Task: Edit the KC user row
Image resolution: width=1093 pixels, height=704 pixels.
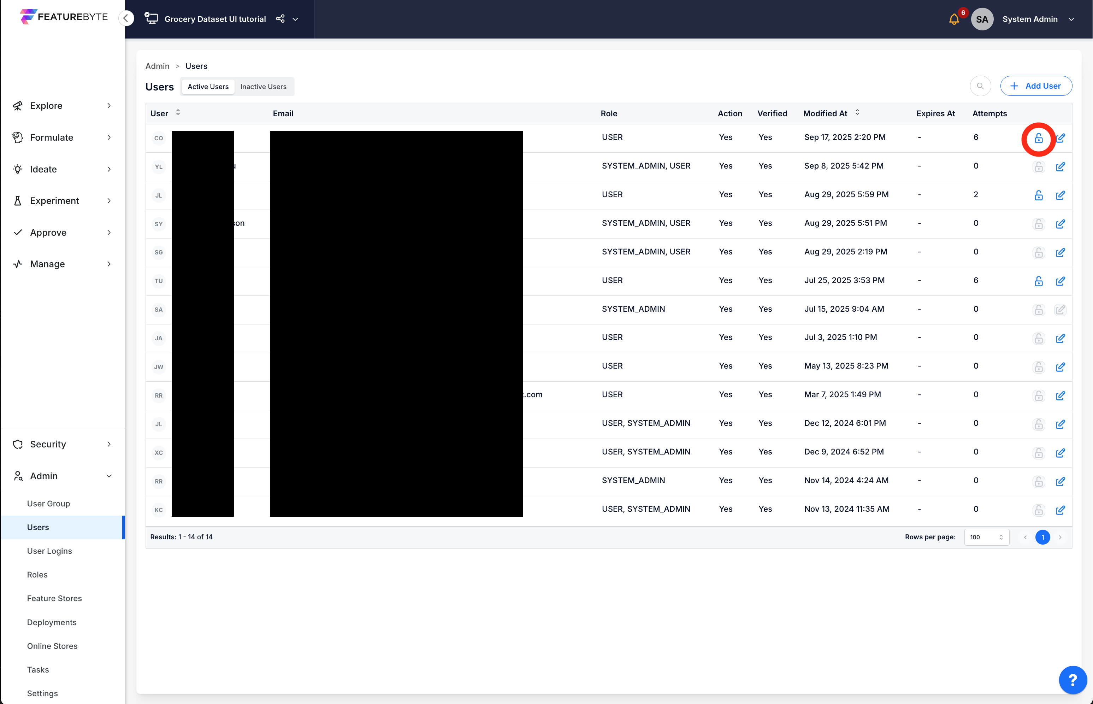Action: [x=1060, y=510]
